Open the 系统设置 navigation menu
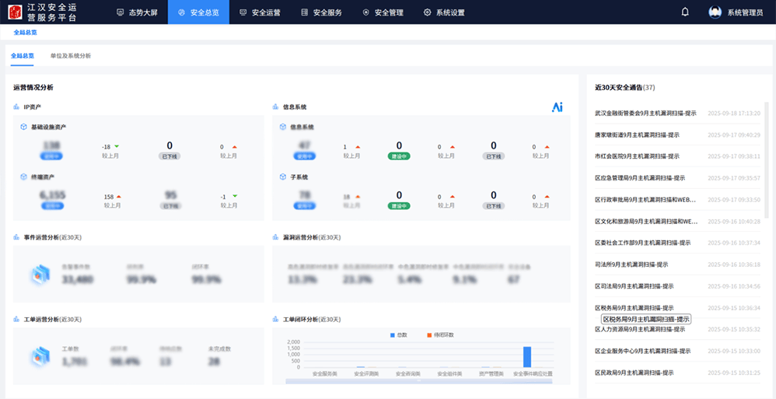The image size is (776, 399). (x=444, y=12)
